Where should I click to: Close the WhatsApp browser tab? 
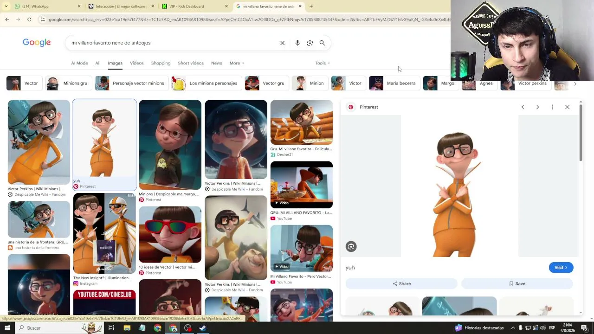[79, 6]
